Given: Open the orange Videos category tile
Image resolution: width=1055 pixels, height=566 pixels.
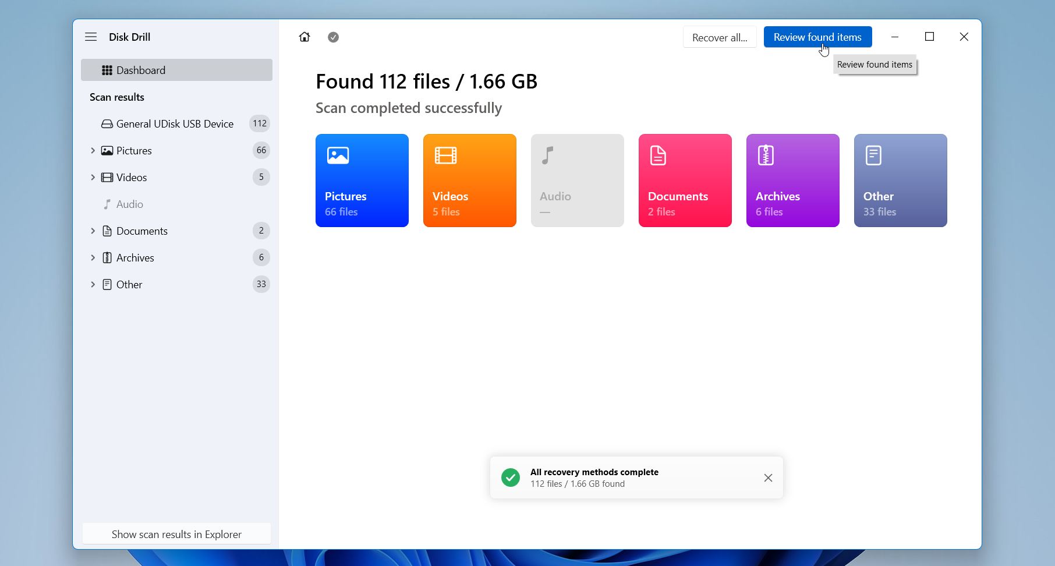Looking at the screenshot, I should click(x=469, y=181).
